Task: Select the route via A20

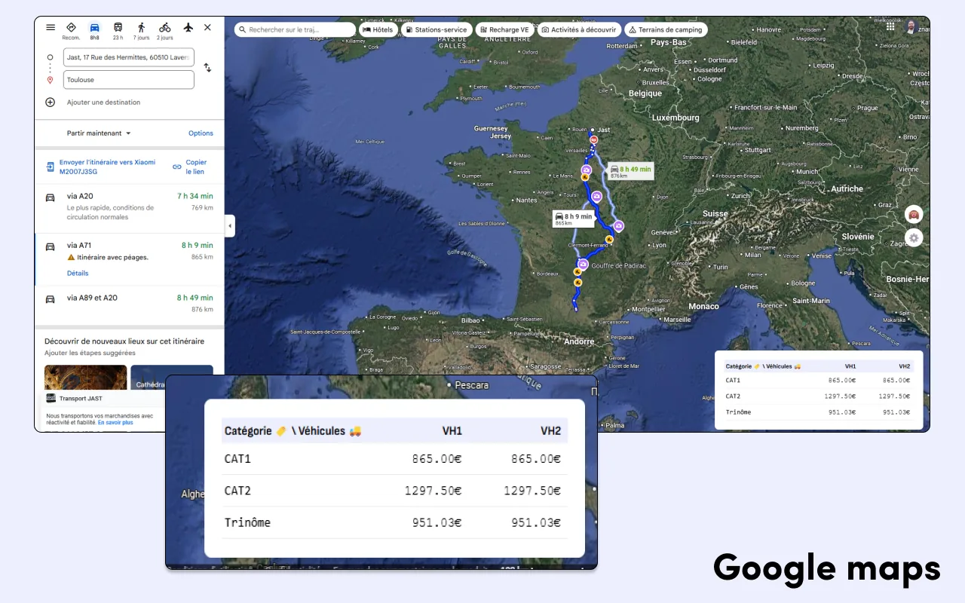Action: (129, 207)
